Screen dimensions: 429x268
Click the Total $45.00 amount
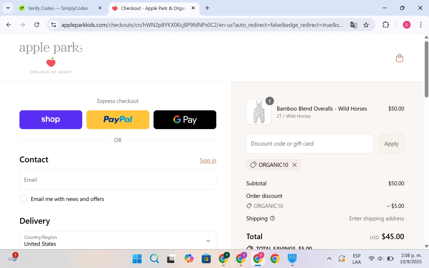tap(393, 237)
